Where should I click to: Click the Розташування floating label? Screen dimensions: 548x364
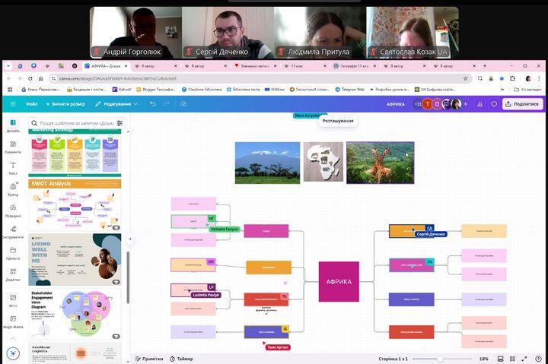[338, 121]
